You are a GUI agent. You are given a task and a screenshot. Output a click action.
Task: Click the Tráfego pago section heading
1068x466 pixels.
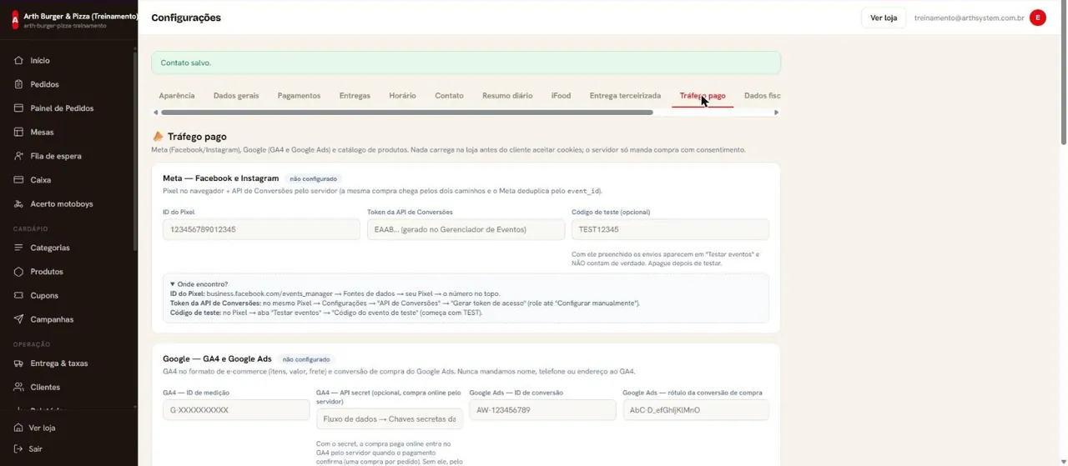pos(197,137)
